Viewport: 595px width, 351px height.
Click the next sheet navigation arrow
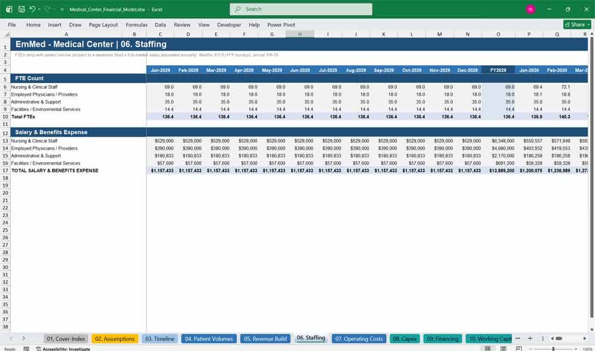coord(24,339)
